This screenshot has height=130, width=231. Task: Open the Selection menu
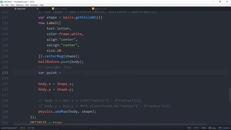19,5
